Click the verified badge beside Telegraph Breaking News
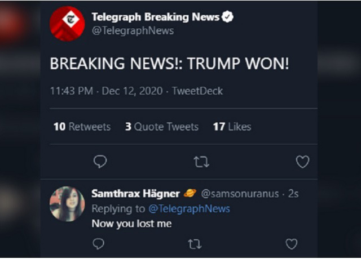Image resolution: width=361 pixels, height=259 pixels. pos(227,17)
